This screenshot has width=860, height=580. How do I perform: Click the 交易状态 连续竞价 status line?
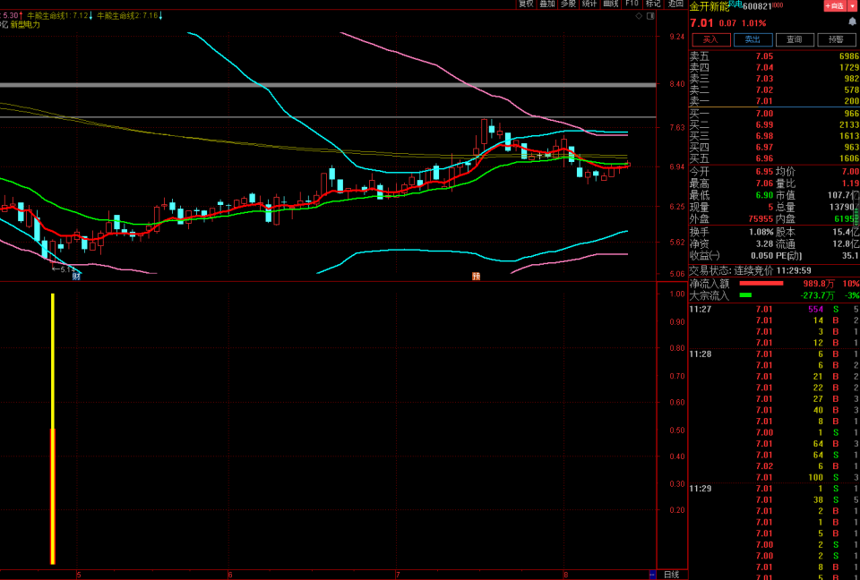tap(751, 270)
